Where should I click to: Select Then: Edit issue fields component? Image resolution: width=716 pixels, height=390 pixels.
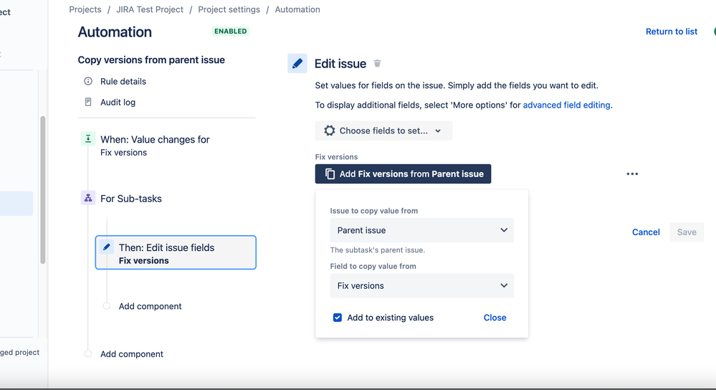tap(176, 252)
